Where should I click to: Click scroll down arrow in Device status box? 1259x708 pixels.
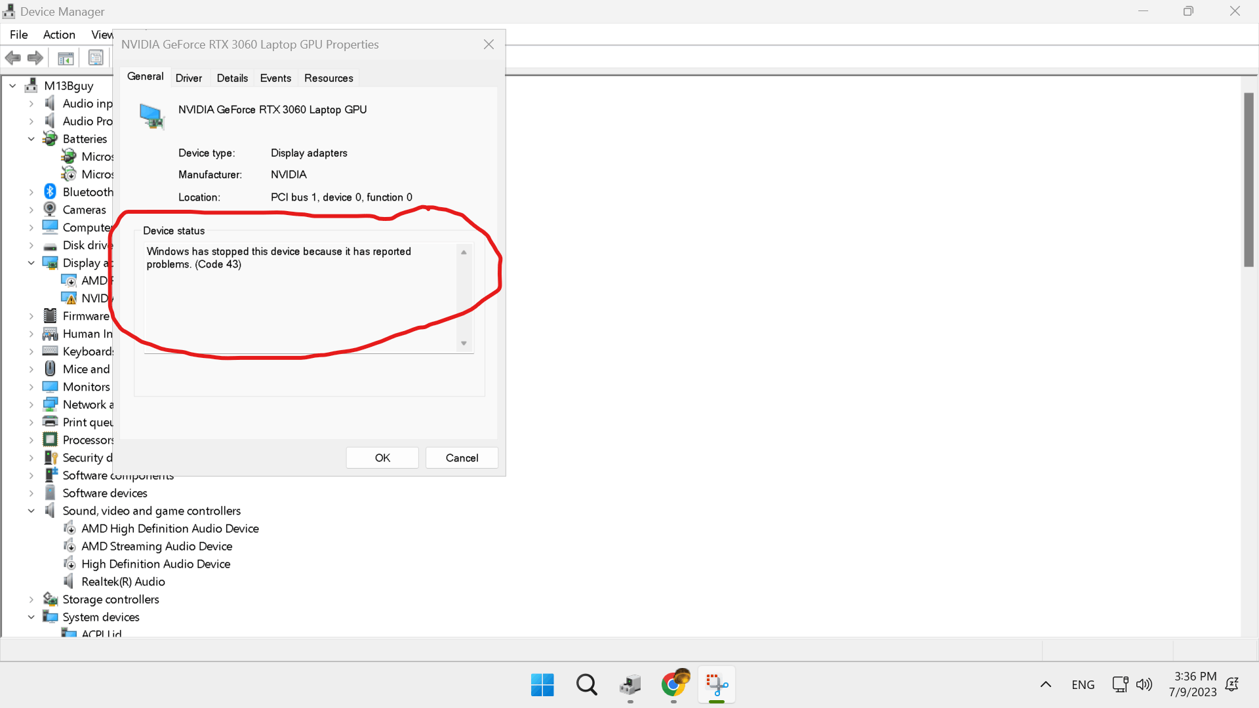coord(464,344)
